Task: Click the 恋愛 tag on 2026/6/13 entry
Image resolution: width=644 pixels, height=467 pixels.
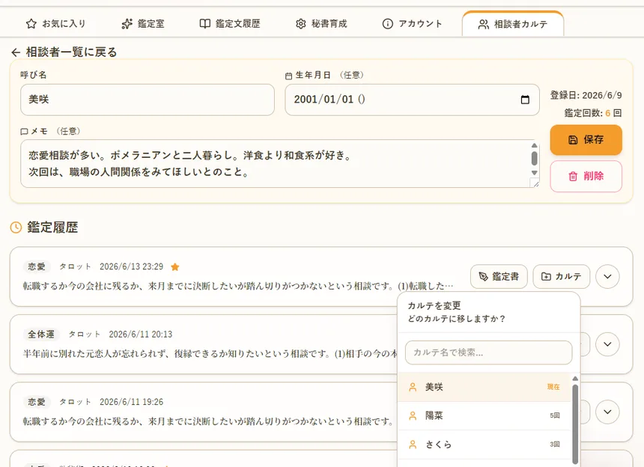Action: pyautogui.click(x=37, y=266)
